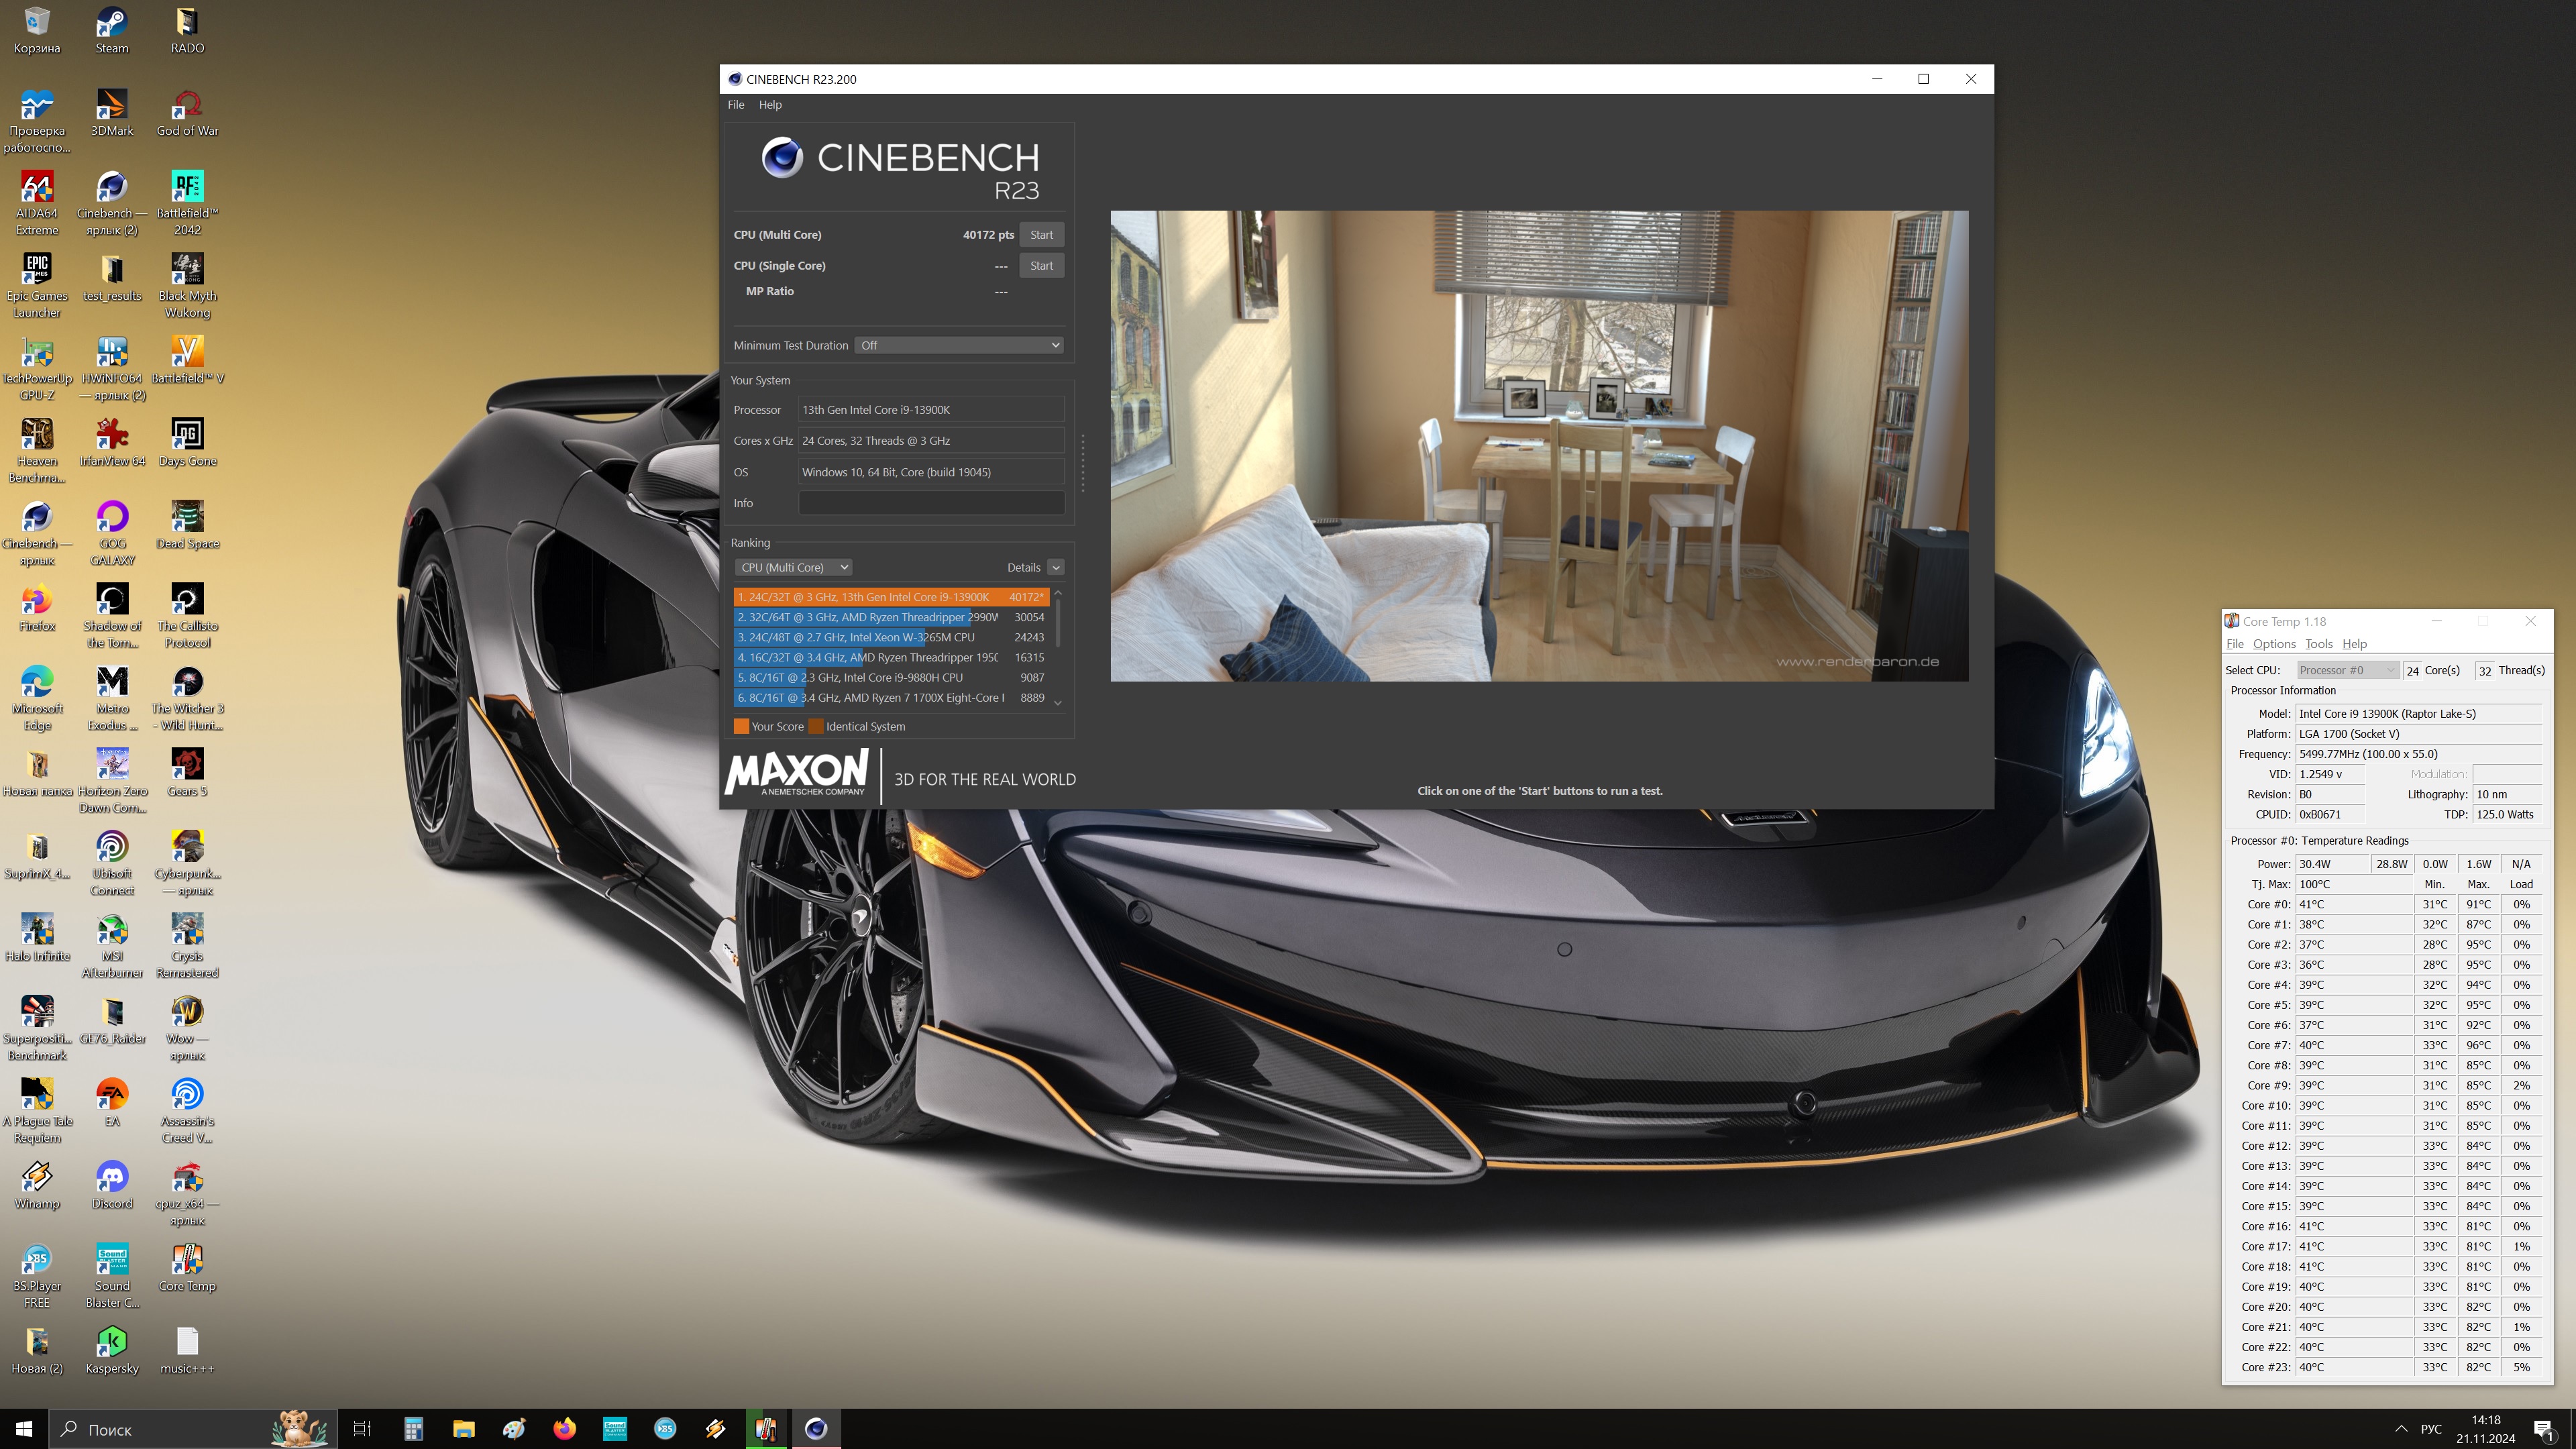2576x1449 pixels.
Task: Open the Select CPU Processor #0 combo box
Action: [x=2346, y=670]
